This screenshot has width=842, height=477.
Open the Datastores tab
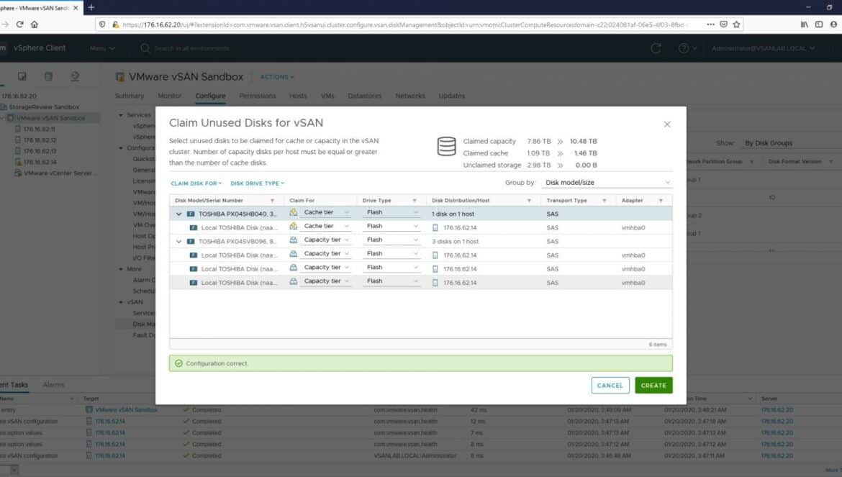365,96
